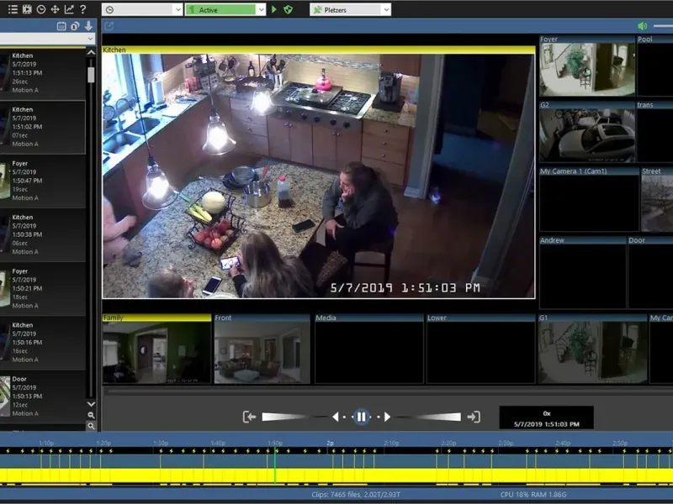Step backward with the left triangle
673x504 pixels.
pos(335,417)
